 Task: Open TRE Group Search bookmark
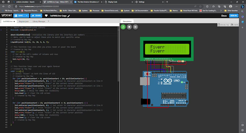coord(10,10)
